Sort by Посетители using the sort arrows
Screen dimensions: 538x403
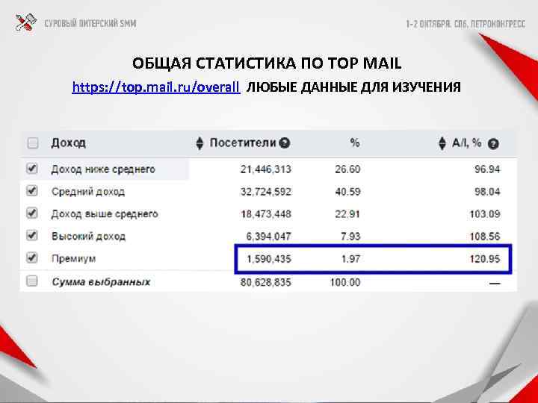click(200, 143)
